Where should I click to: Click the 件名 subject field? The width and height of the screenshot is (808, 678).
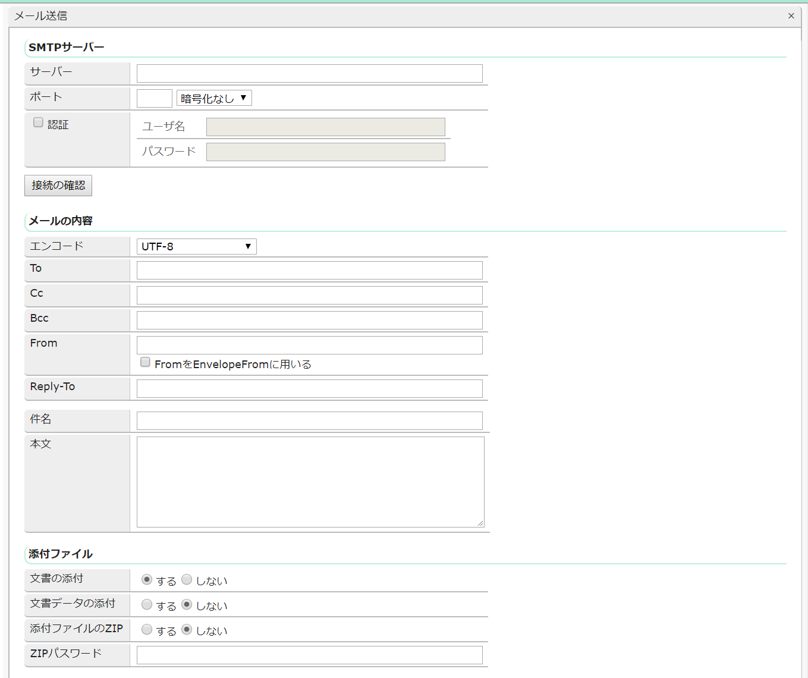[x=309, y=420]
